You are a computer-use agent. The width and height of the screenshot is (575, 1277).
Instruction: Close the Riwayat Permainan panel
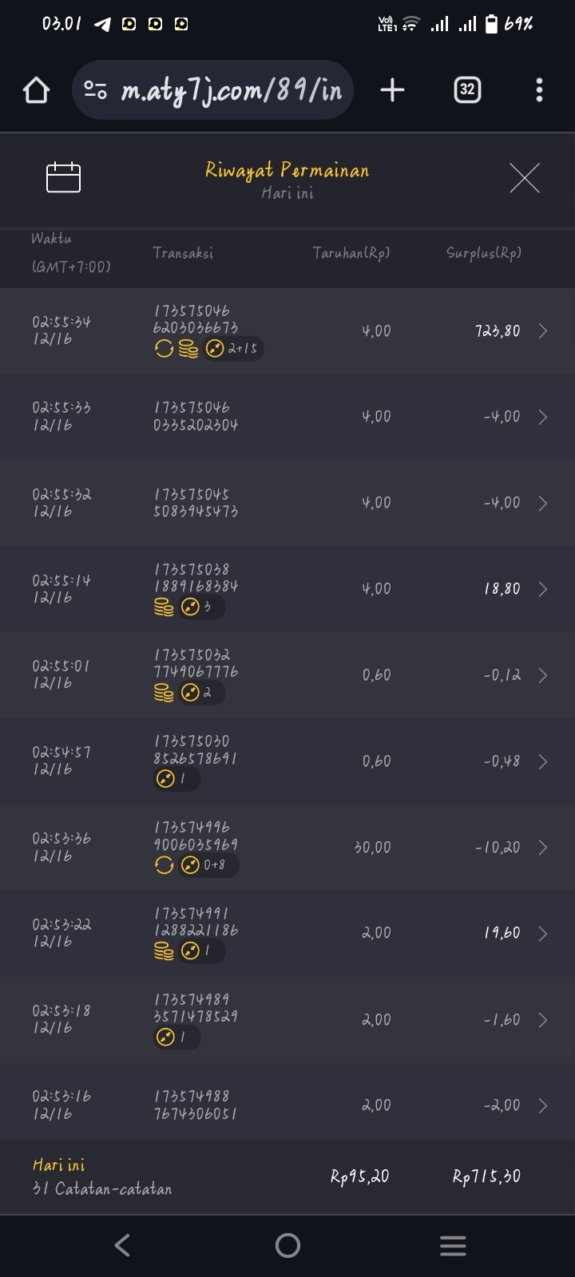pos(525,177)
